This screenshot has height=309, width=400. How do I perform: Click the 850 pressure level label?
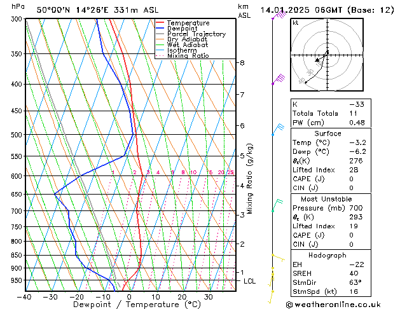coord(18,255)
